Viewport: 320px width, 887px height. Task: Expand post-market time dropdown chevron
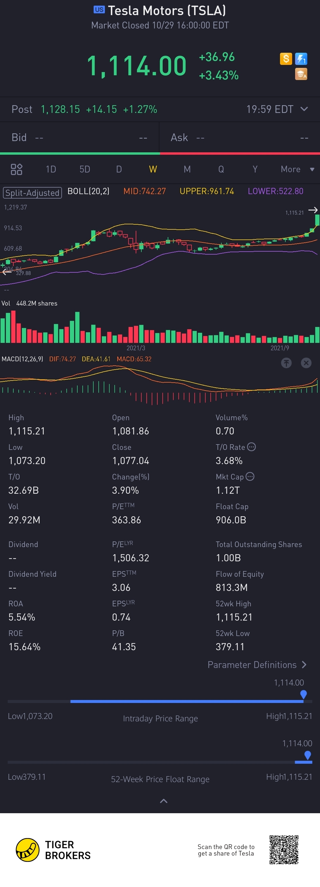(x=304, y=109)
